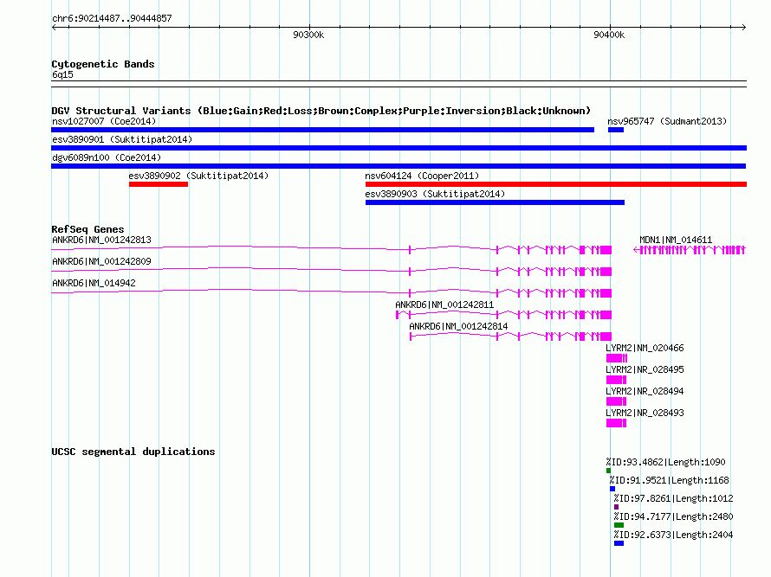
Task: Click the esv3890902 (Suktitipat2014) label
Action: 198,176
